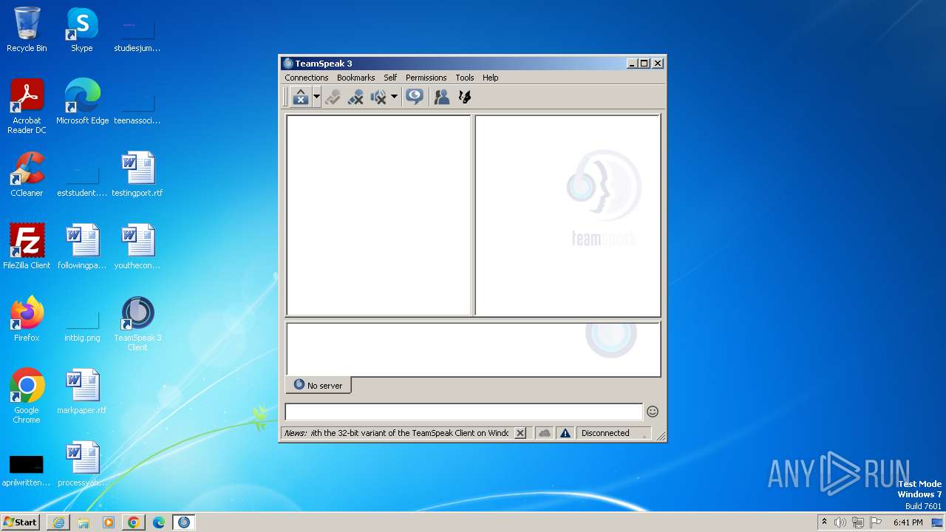Click the wolf head toolbar icon
The height and width of the screenshot is (532, 946).
465,97
